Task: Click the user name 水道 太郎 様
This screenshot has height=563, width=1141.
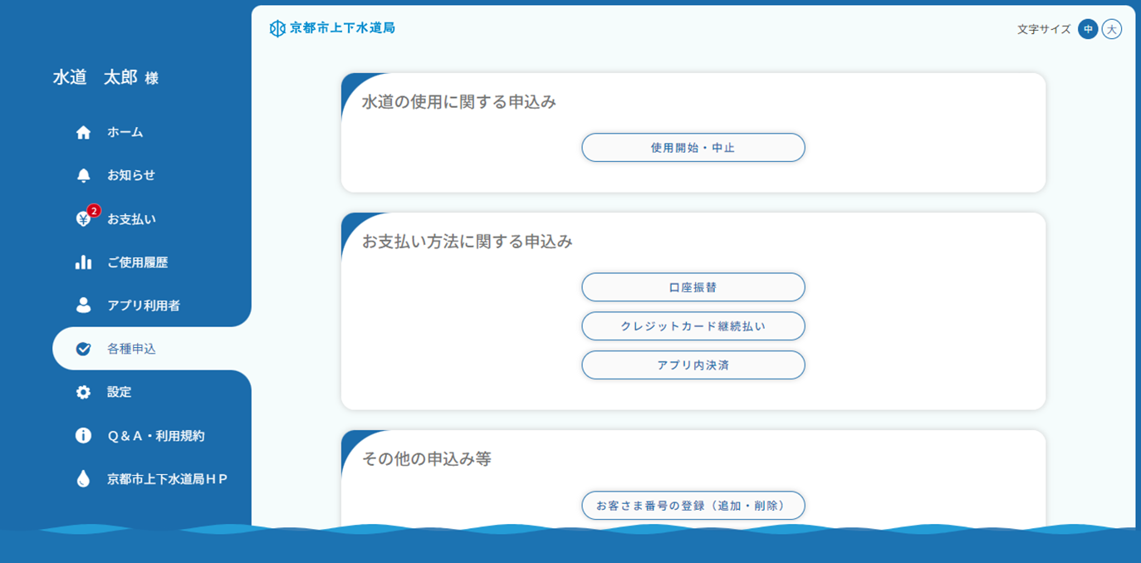Action: click(x=105, y=77)
